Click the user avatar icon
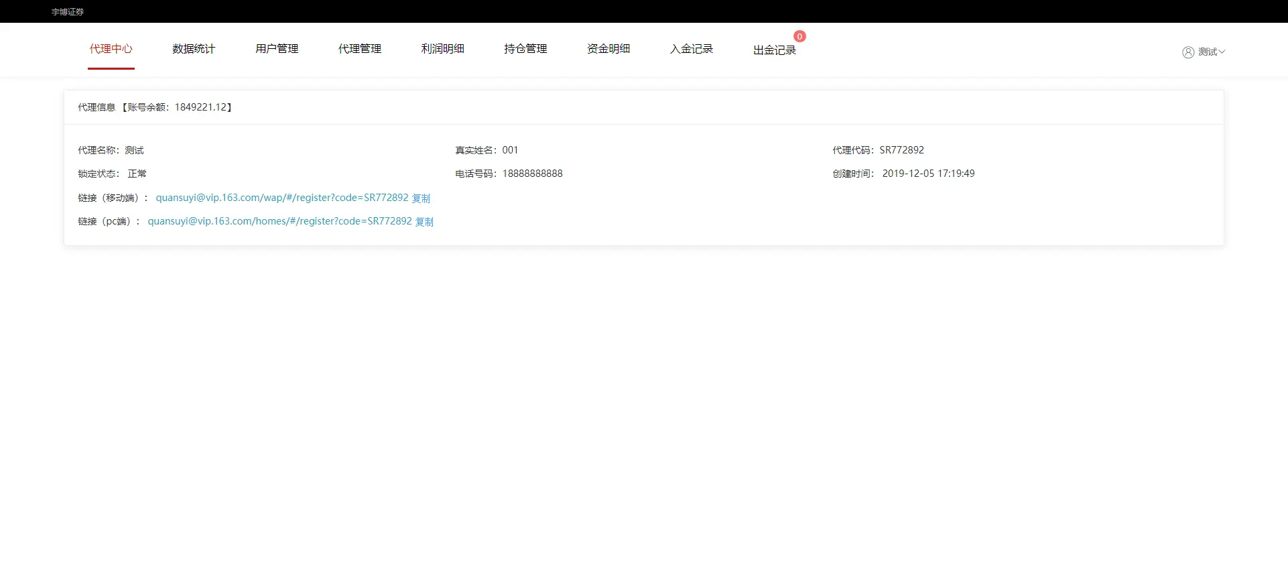Screen dimensions: 1288x581 point(1187,52)
